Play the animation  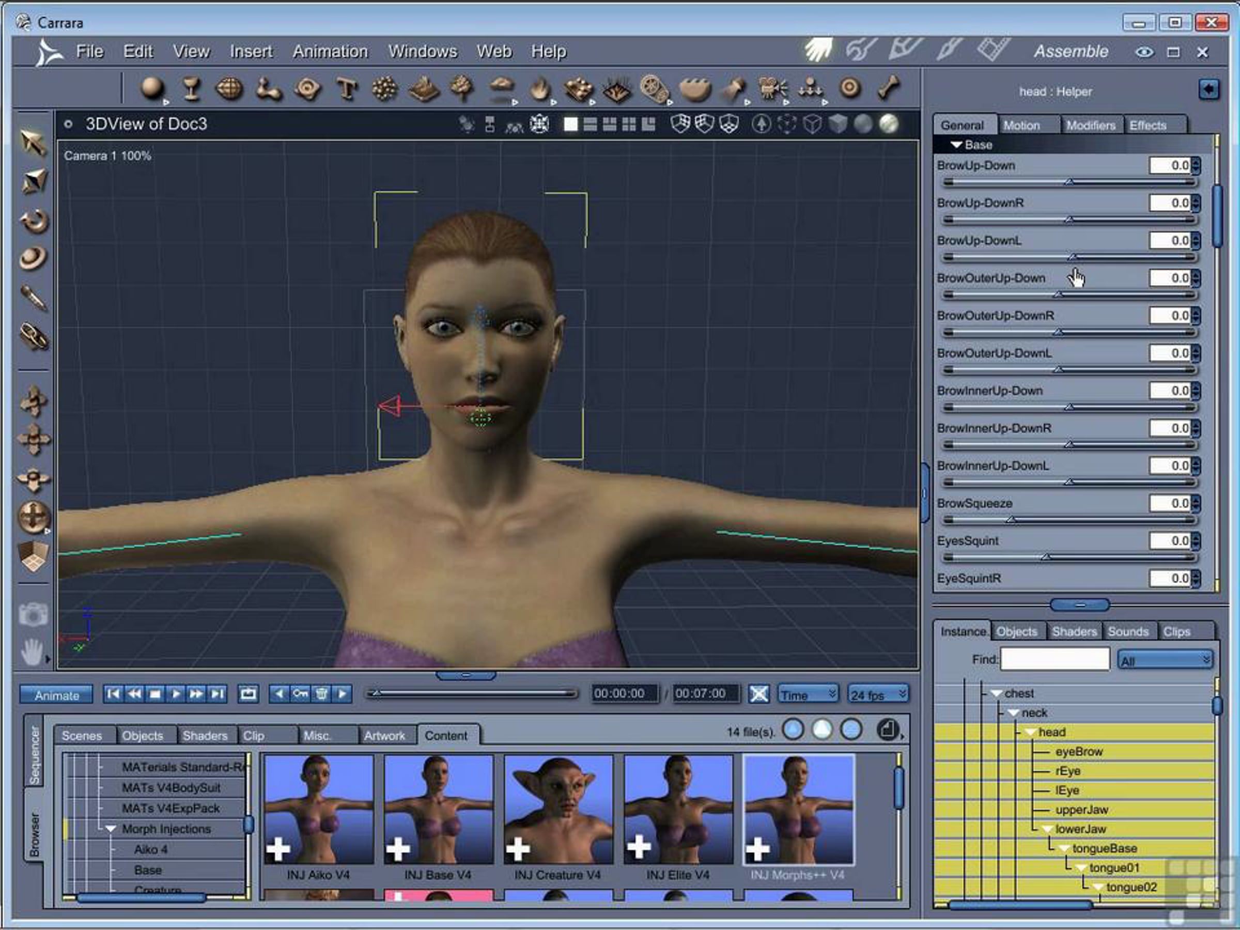click(x=176, y=694)
